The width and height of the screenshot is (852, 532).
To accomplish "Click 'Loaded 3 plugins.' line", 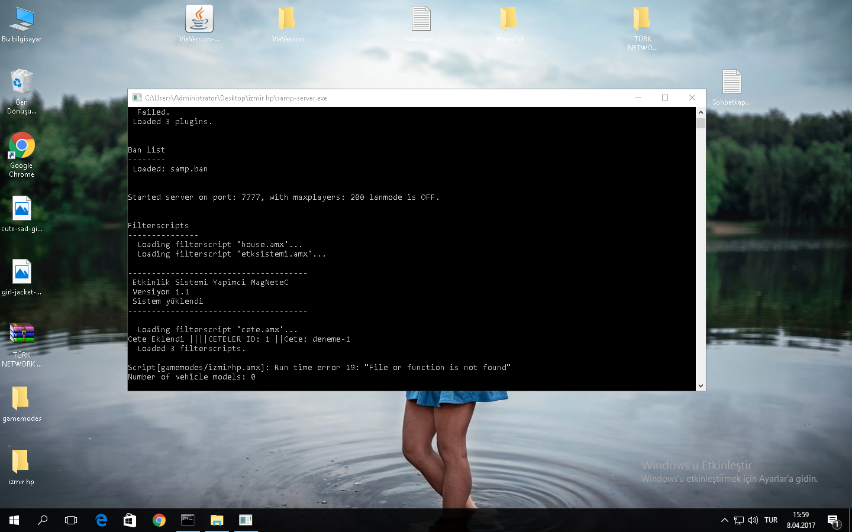I will 172,122.
